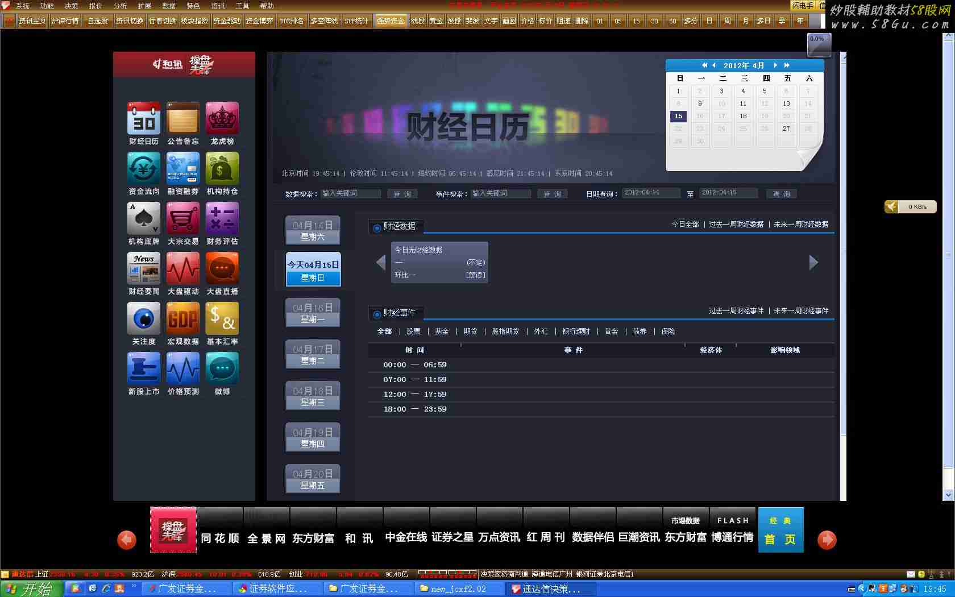Go to previous month in calendar
955x597 pixels.
click(x=714, y=65)
